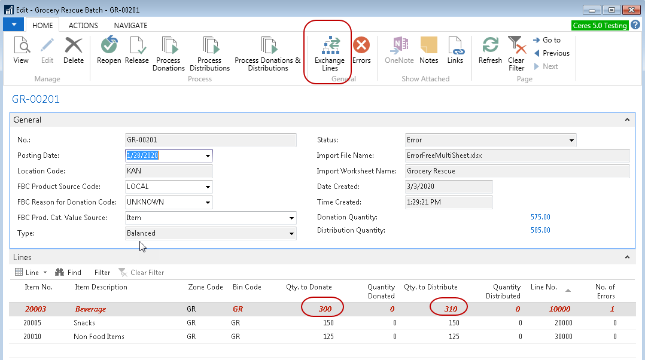Image resolution: width=645 pixels, height=360 pixels.
Task: Run Process Donations action
Action: [x=169, y=47]
